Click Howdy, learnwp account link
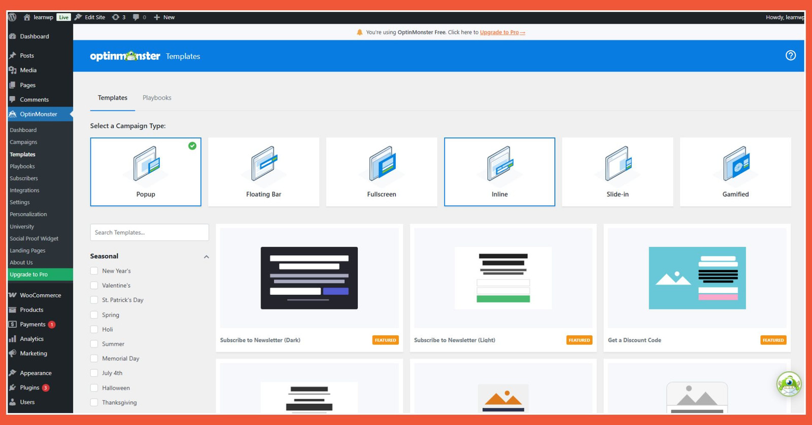812x425 pixels. point(785,17)
